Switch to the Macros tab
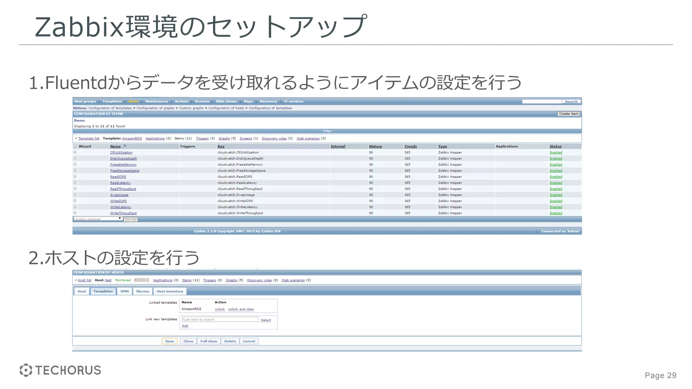 [143, 291]
